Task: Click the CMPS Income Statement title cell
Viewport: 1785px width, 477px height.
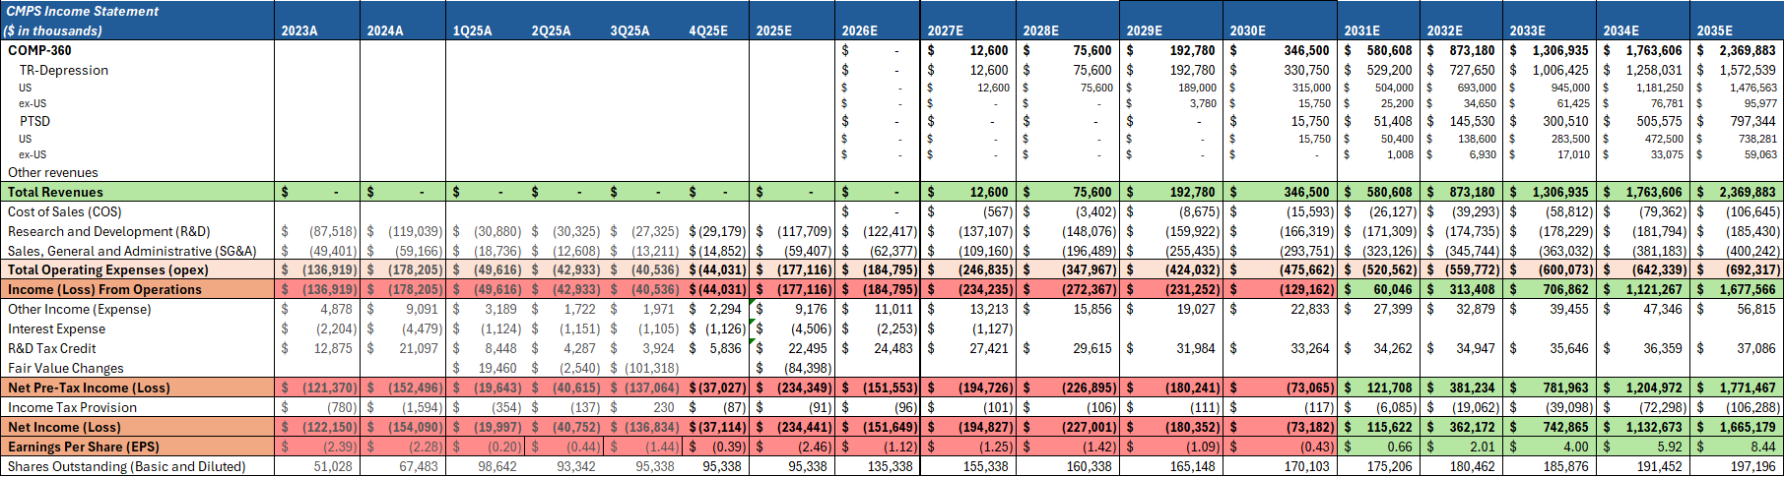Action: 83,12
